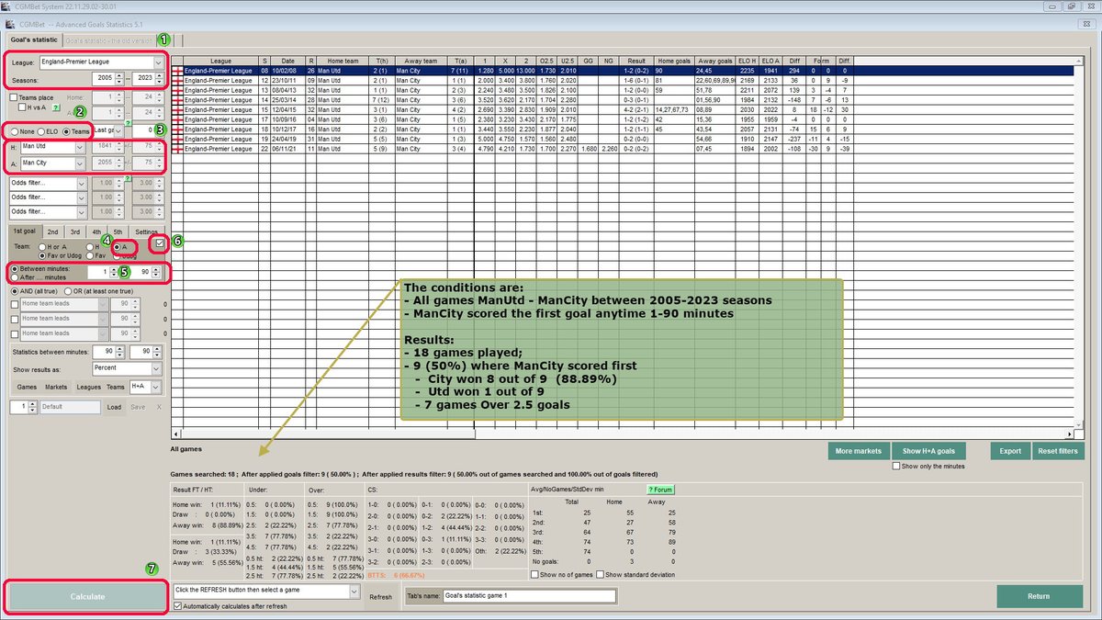The height and width of the screenshot is (620, 1102).
Task: Toggle the checkbox beside the Settings tab
Action: coord(162,242)
